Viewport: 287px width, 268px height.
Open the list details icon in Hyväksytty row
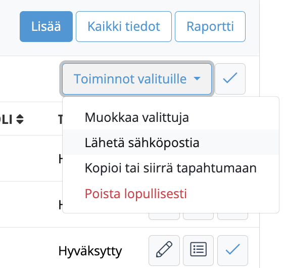pos(198,250)
